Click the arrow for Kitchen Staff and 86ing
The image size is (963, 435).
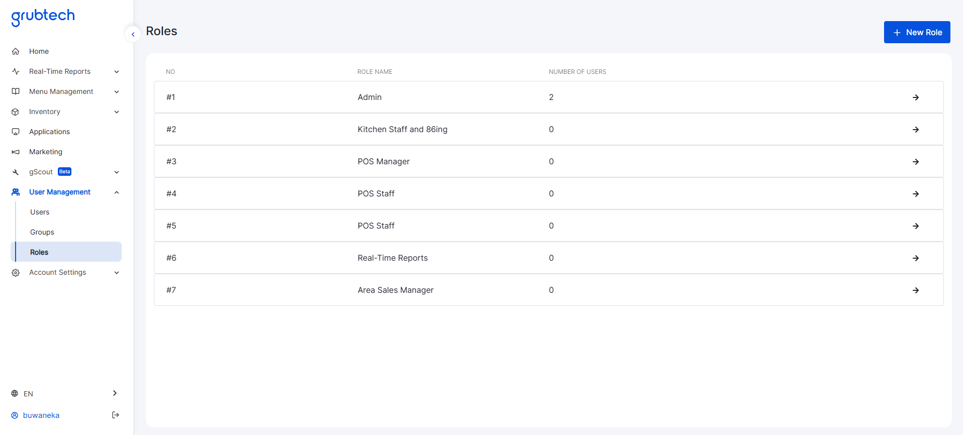pos(915,130)
